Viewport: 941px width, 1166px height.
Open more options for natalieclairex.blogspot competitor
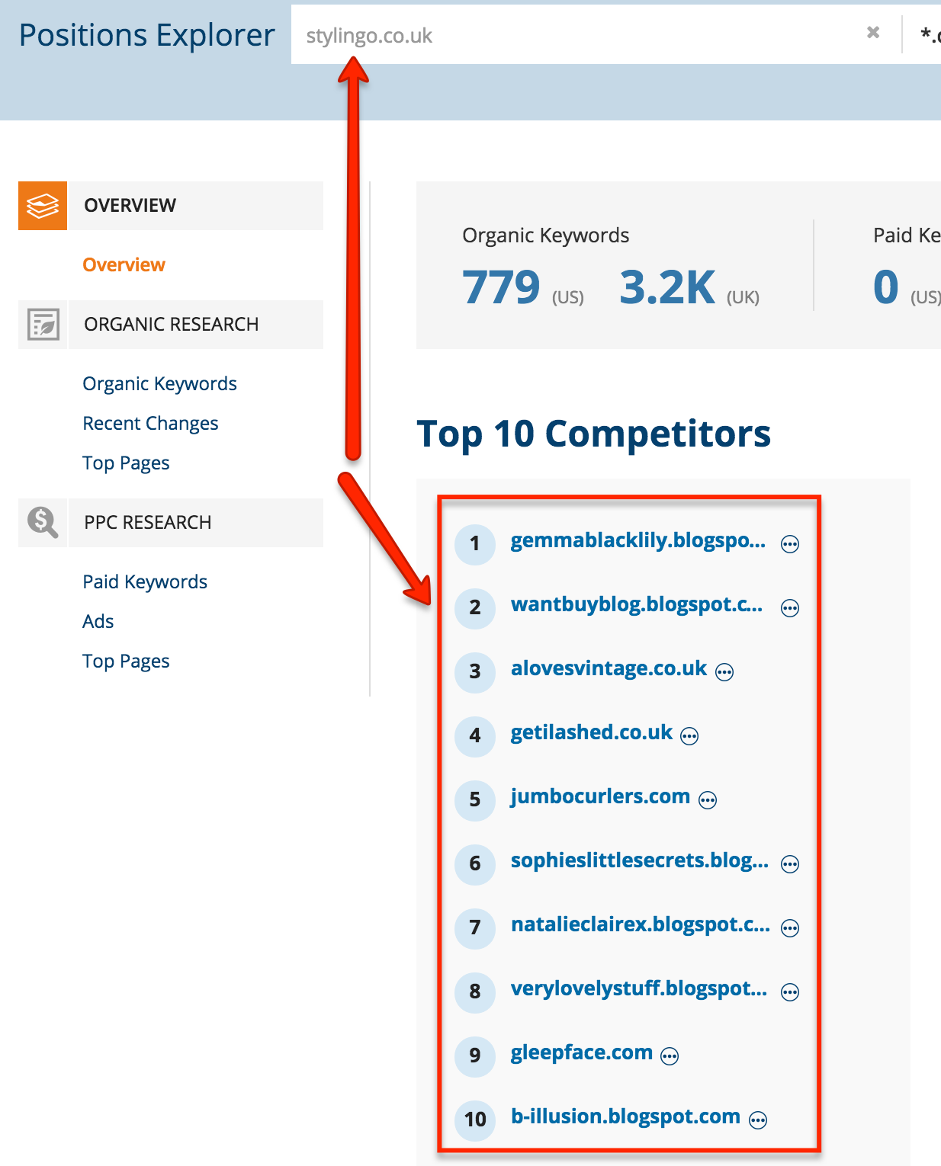[x=790, y=928]
